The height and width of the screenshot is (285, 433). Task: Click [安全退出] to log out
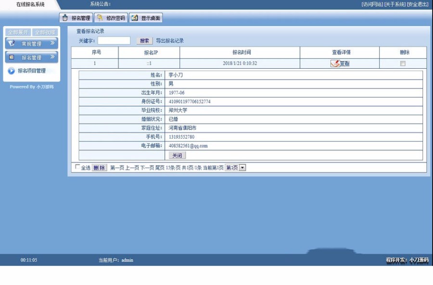click(417, 4)
